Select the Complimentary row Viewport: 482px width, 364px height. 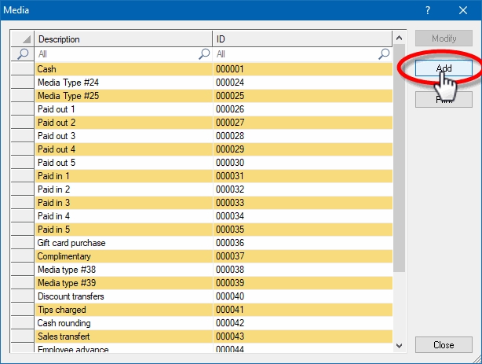click(x=123, y=256)
